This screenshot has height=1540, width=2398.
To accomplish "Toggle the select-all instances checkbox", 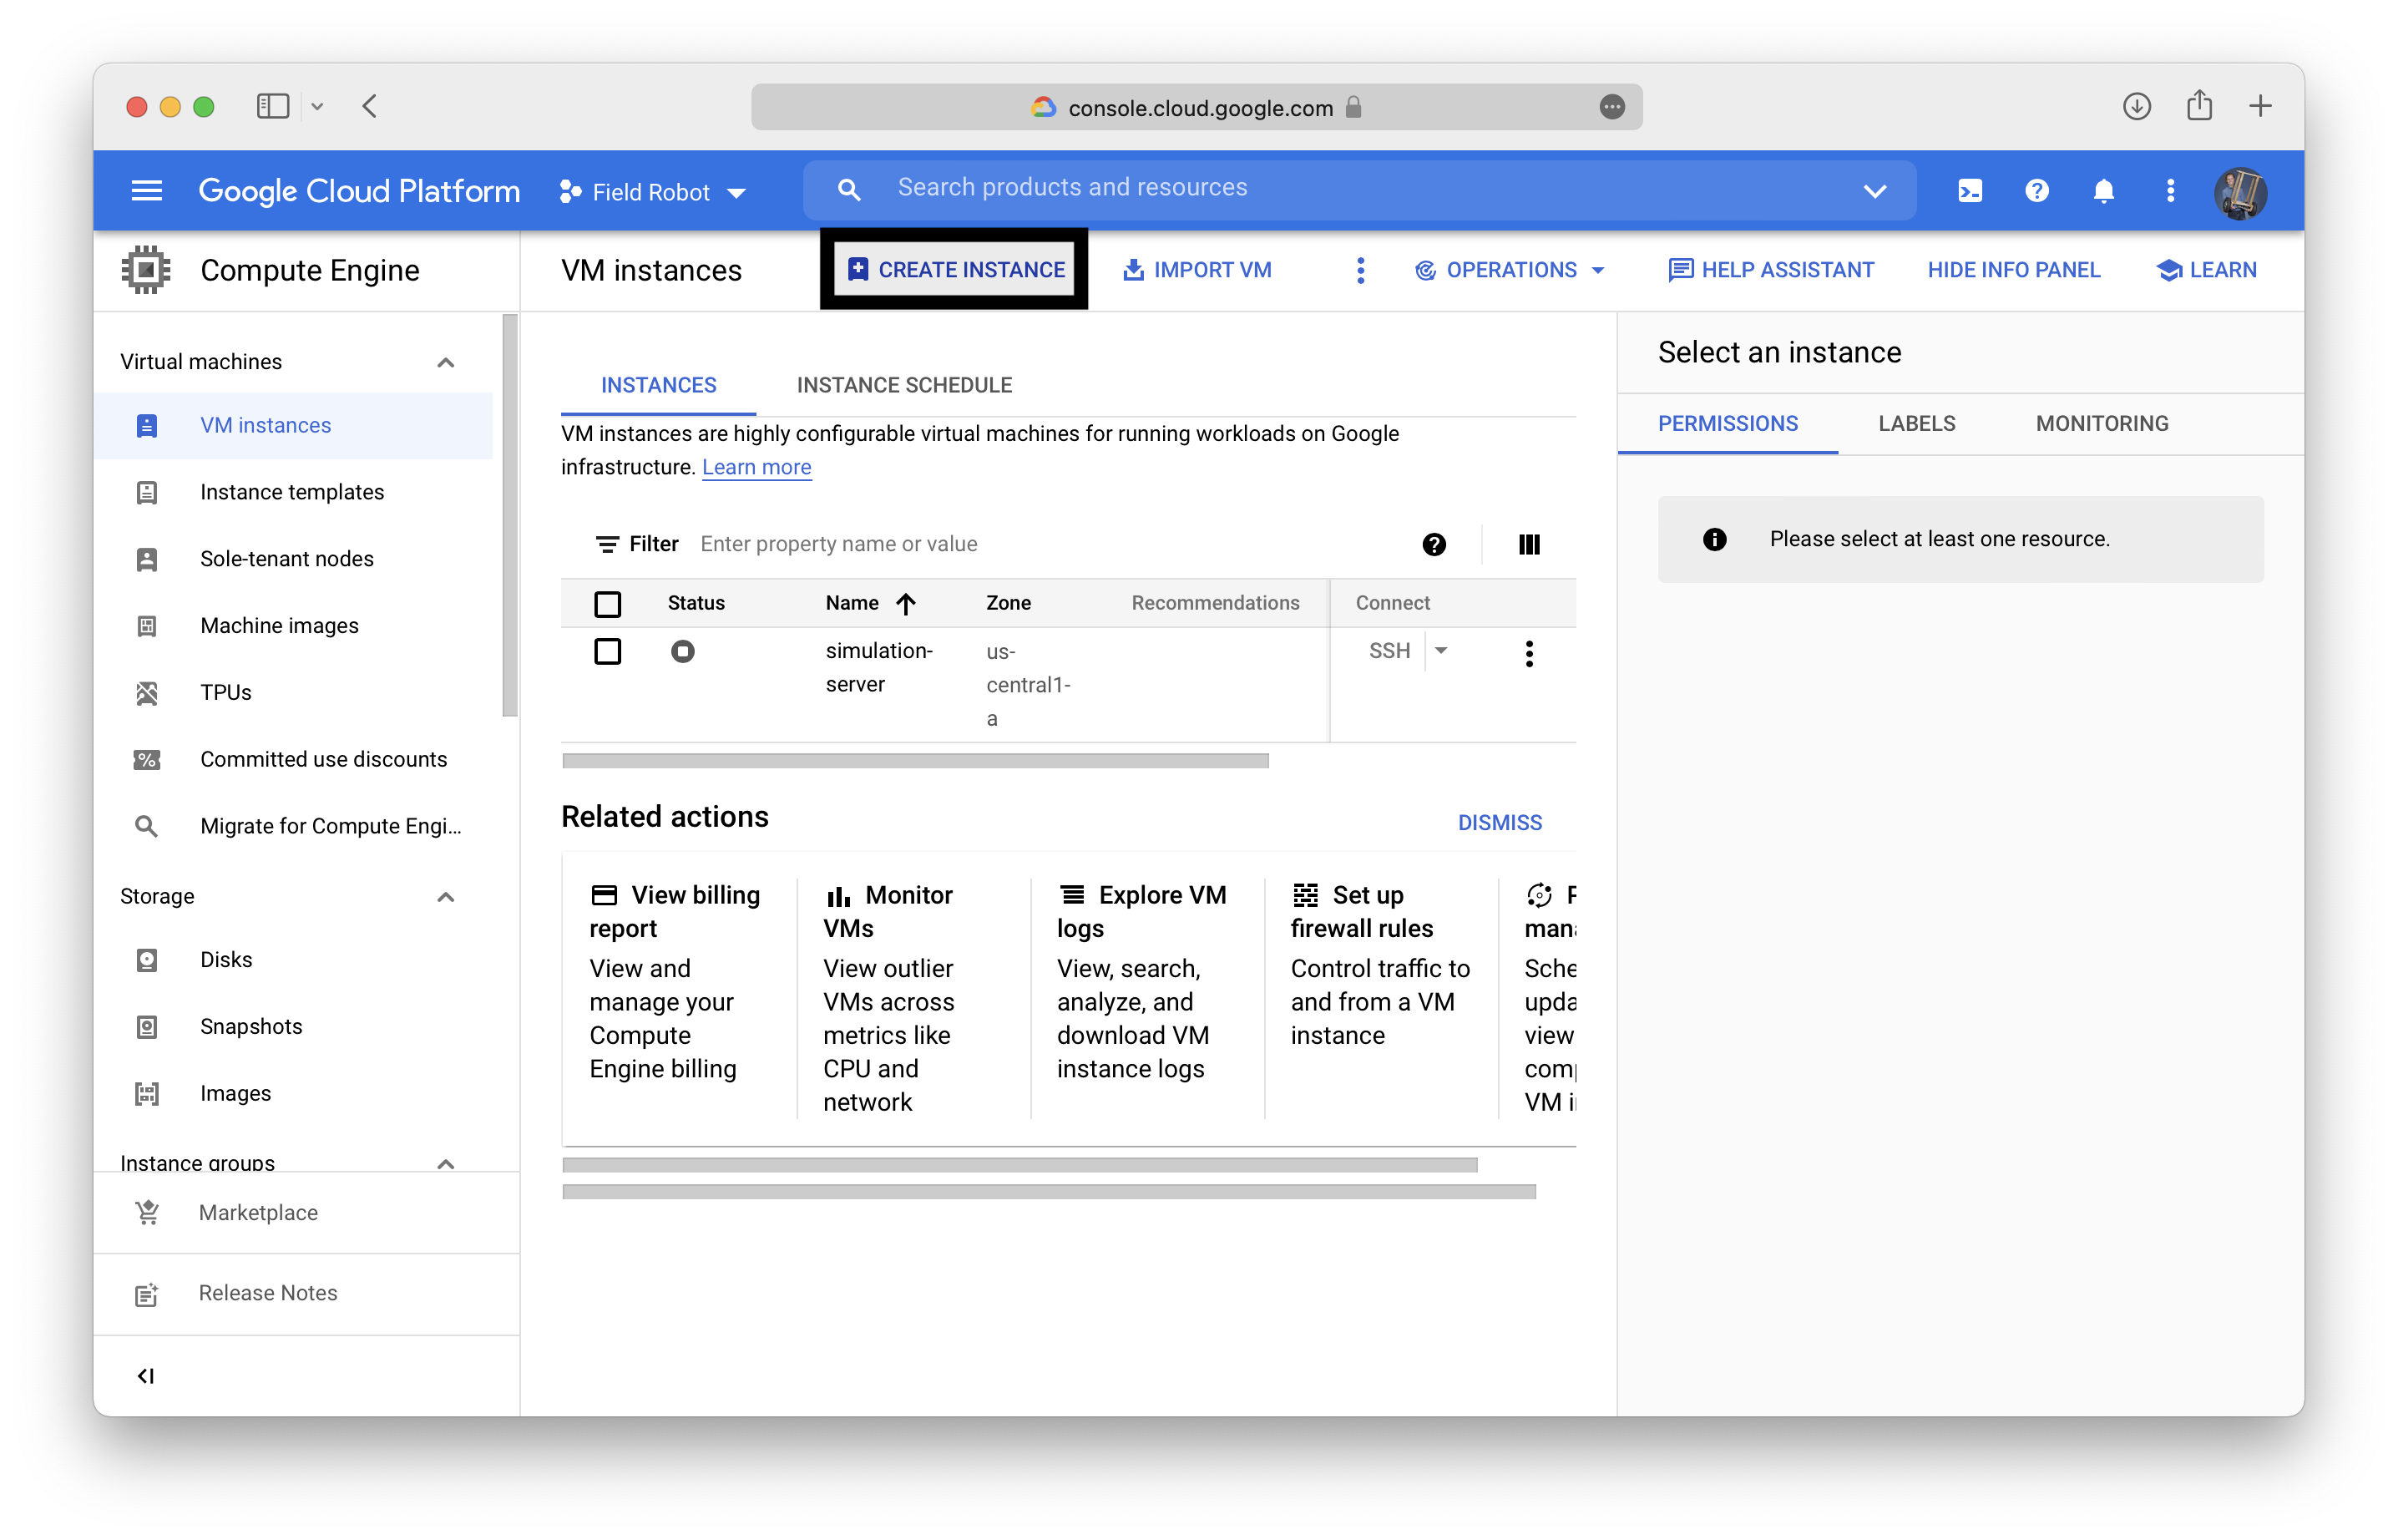I will coord(607,603).
